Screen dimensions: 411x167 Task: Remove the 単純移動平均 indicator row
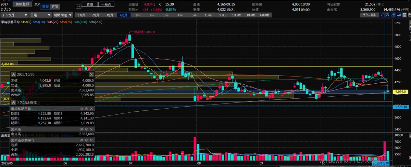coord(91,109)
